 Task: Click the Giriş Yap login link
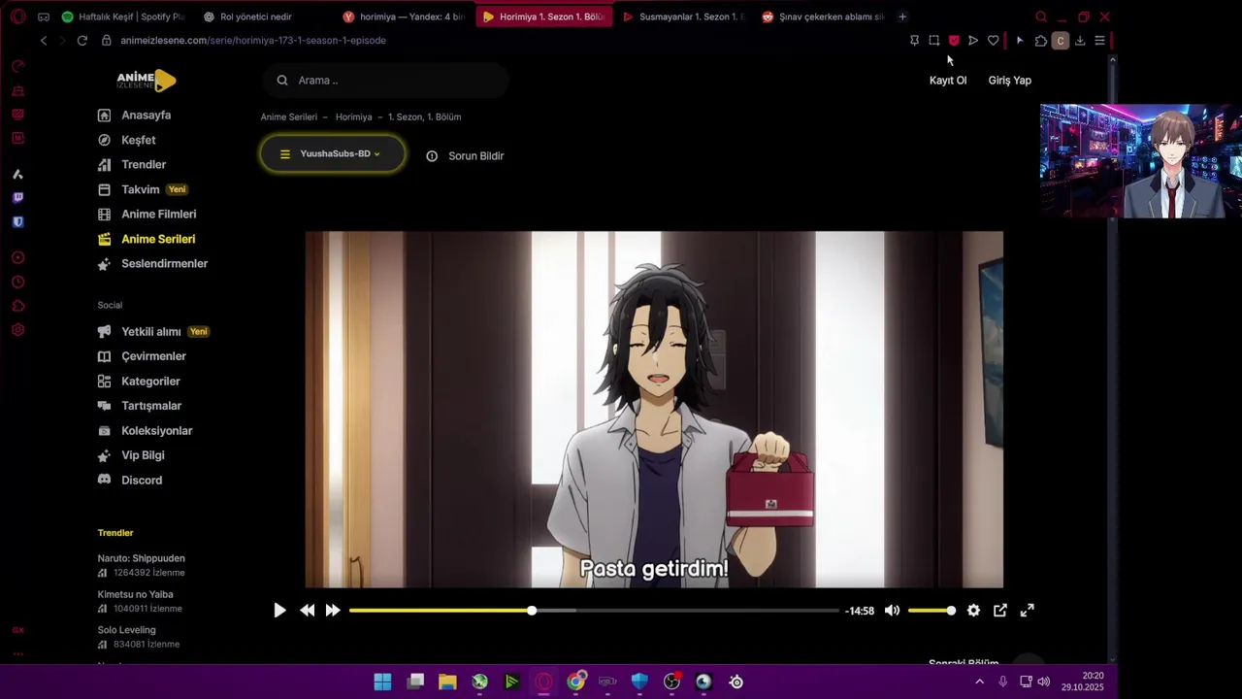click(1009, 81)
